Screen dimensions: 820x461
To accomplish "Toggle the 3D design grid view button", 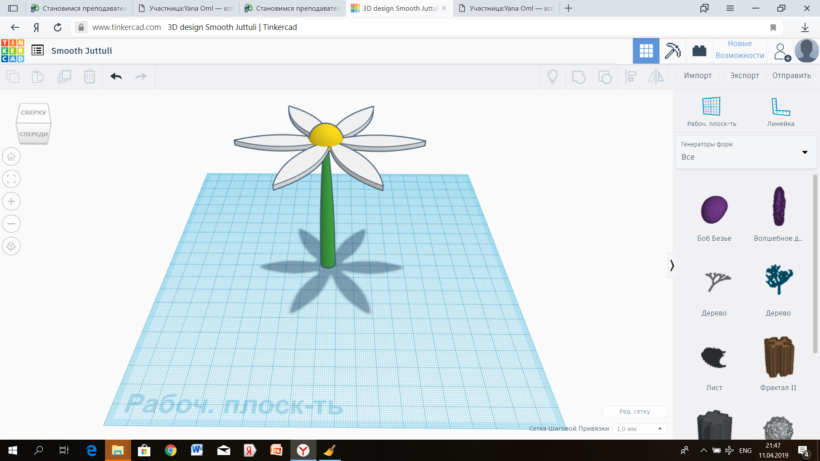I will [x=646, y=51].
